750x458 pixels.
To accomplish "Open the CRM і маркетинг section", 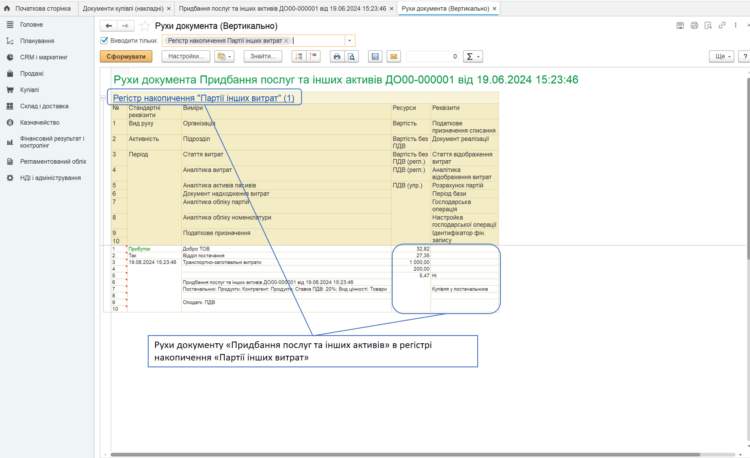I will (47, 57).
